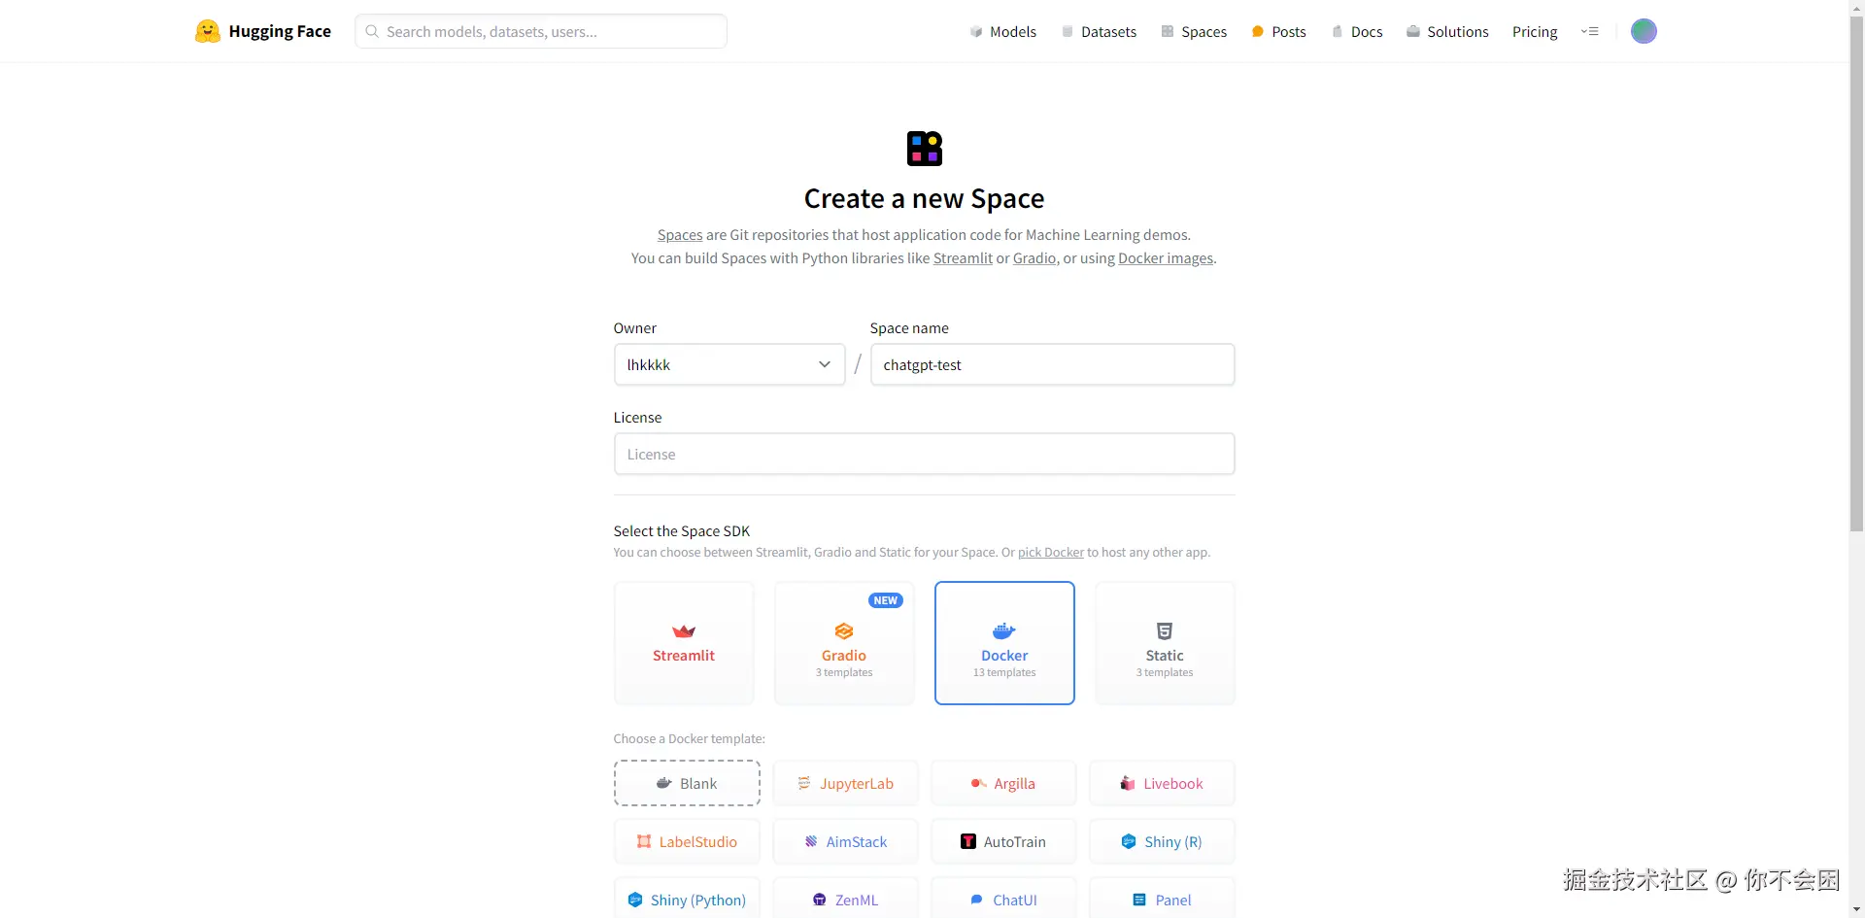Screen dimensions: 1865x918
Task: Go to Docs in top navigation
Action: [x=1357, y=31]
